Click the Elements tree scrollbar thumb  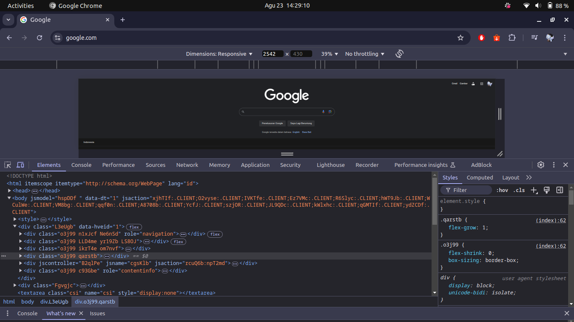434,201
